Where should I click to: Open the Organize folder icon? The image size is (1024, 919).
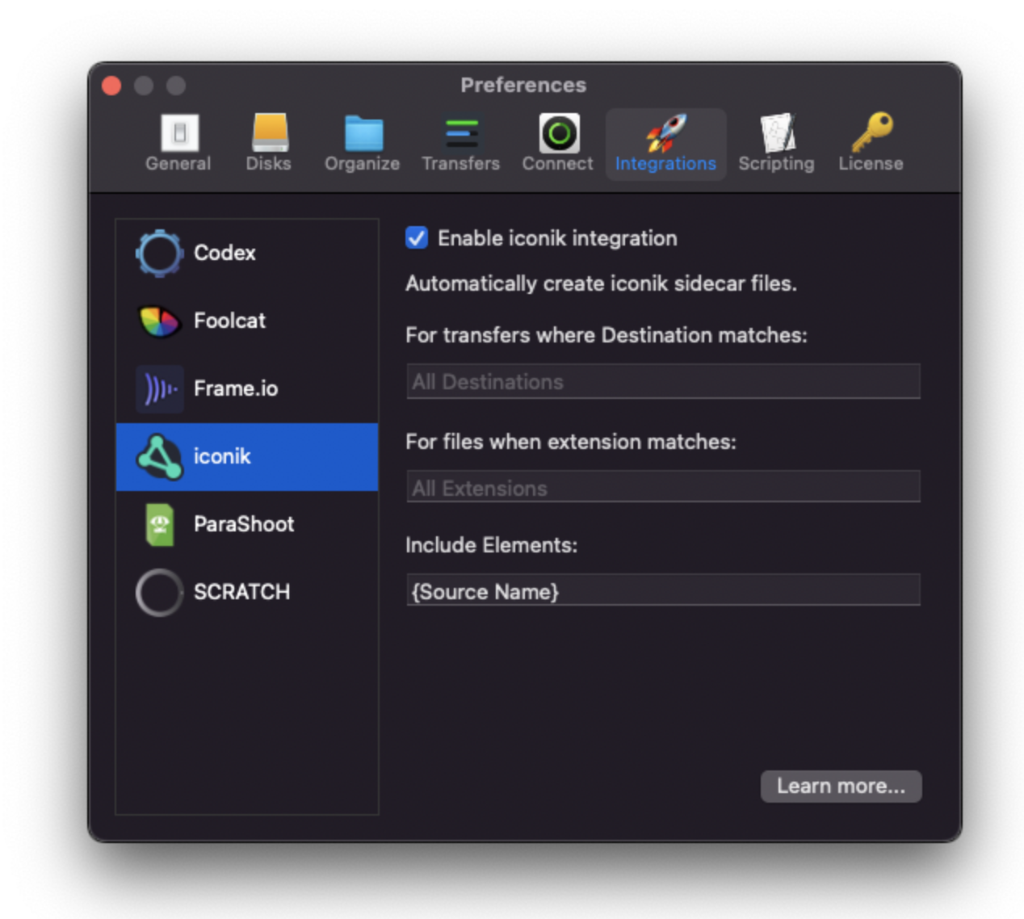363,133
